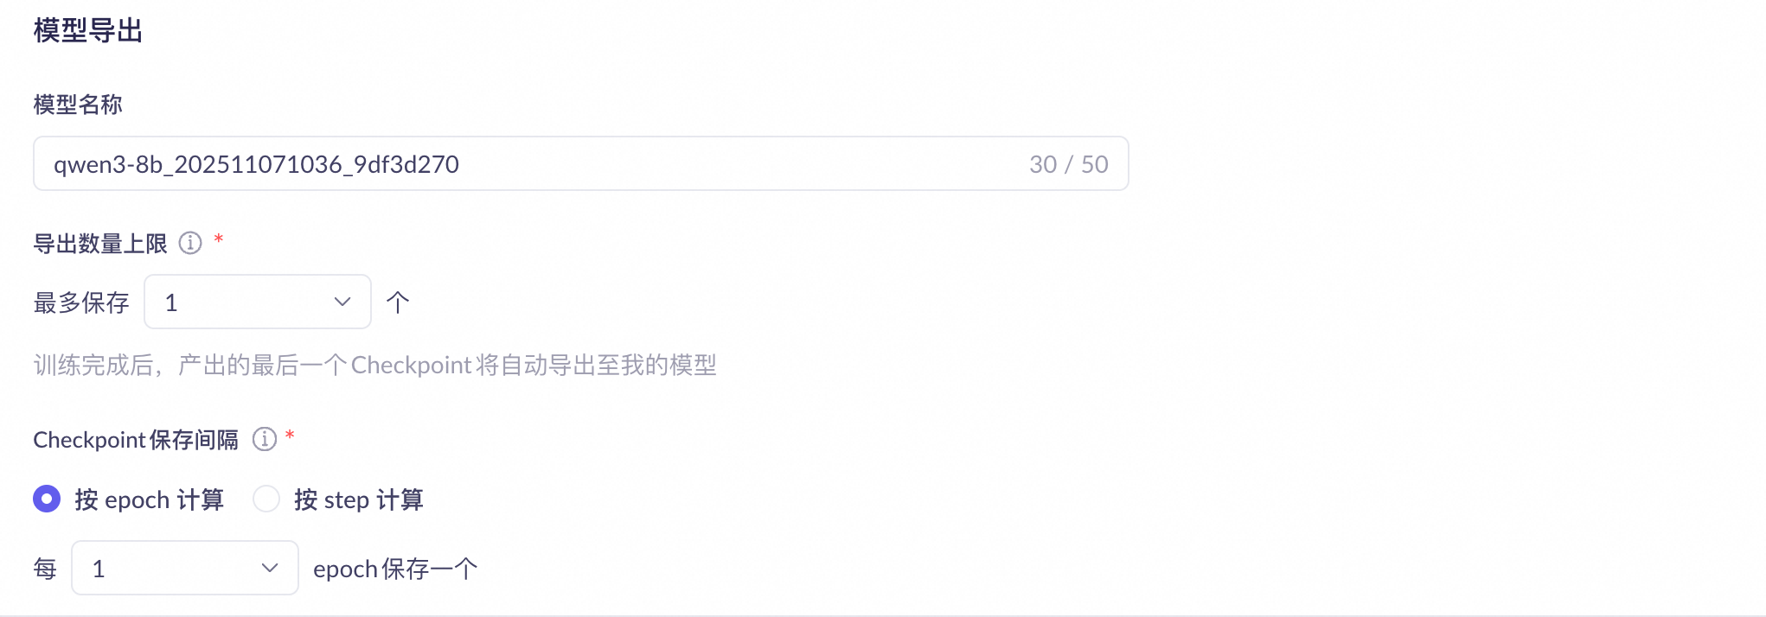Click the info icon beside Checkpoint保存间隔

tap(265, 439)
